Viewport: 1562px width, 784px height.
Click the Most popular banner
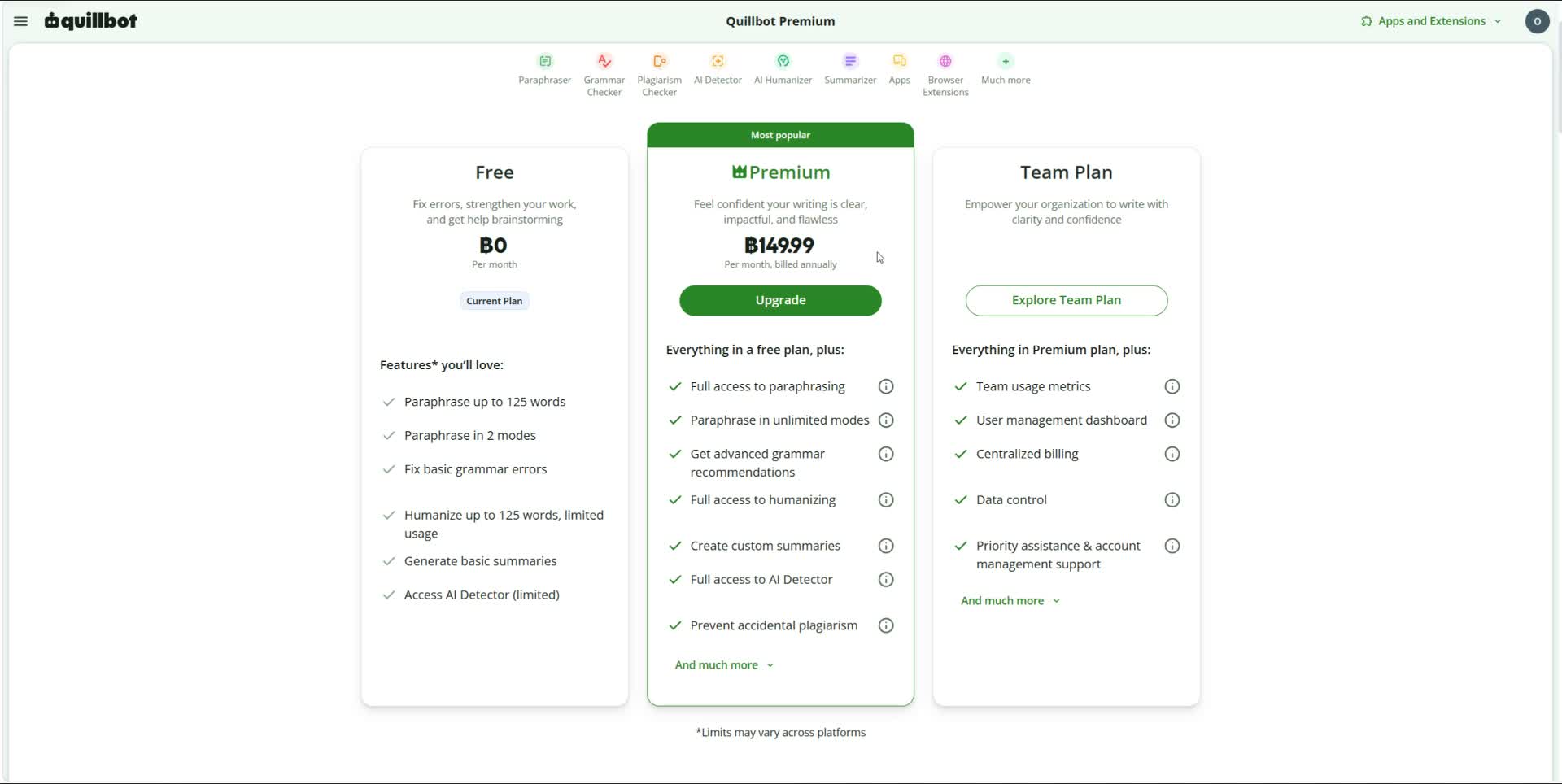(x=780, y=135)
